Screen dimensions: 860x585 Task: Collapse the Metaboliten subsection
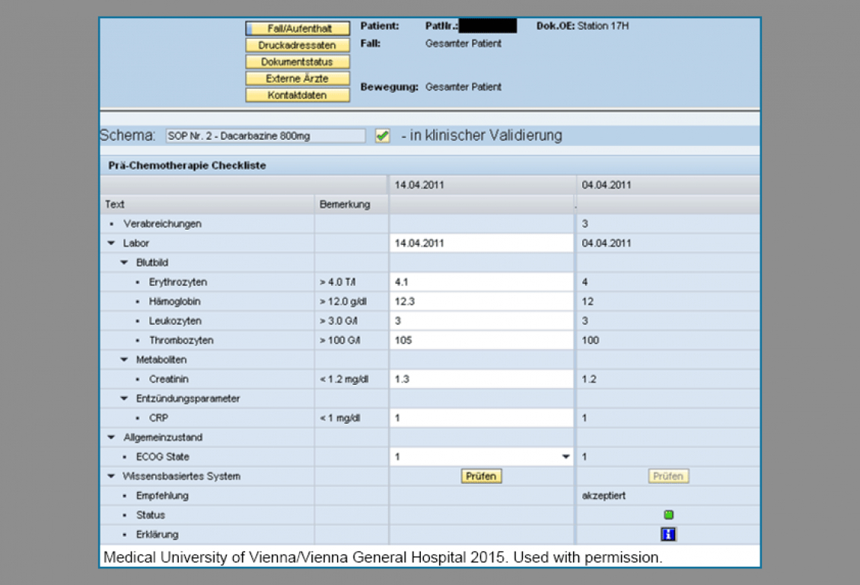[124, 360]
